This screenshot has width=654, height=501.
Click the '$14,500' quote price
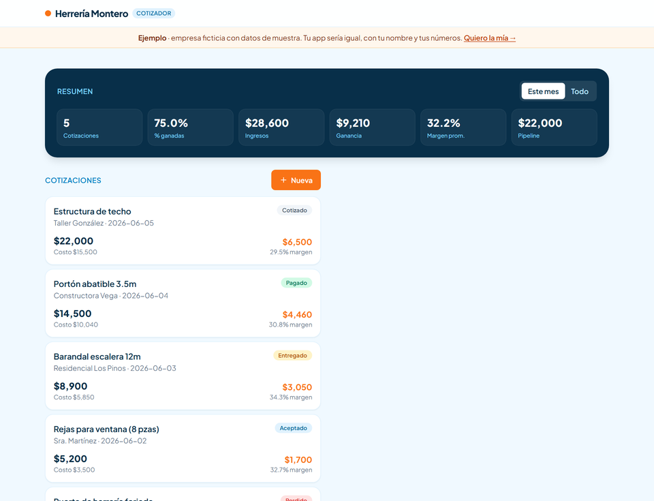(73, 314)
